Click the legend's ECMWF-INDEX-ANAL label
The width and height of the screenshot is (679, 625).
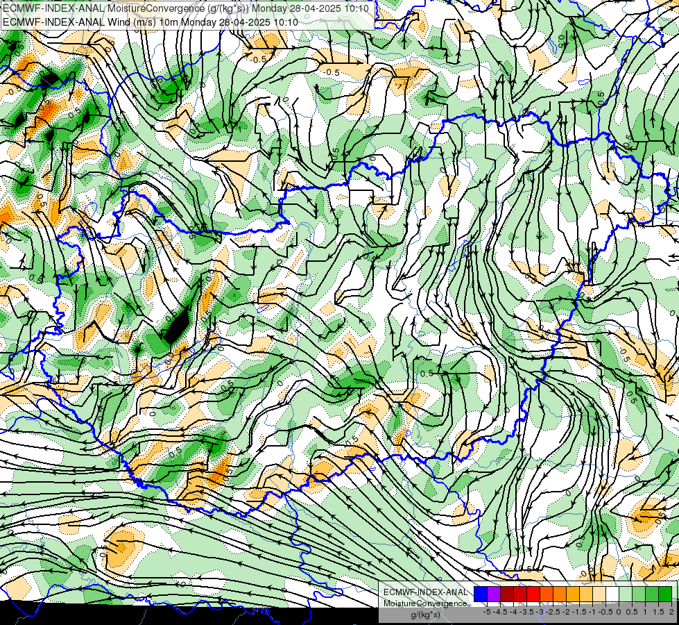pos(425,592)
